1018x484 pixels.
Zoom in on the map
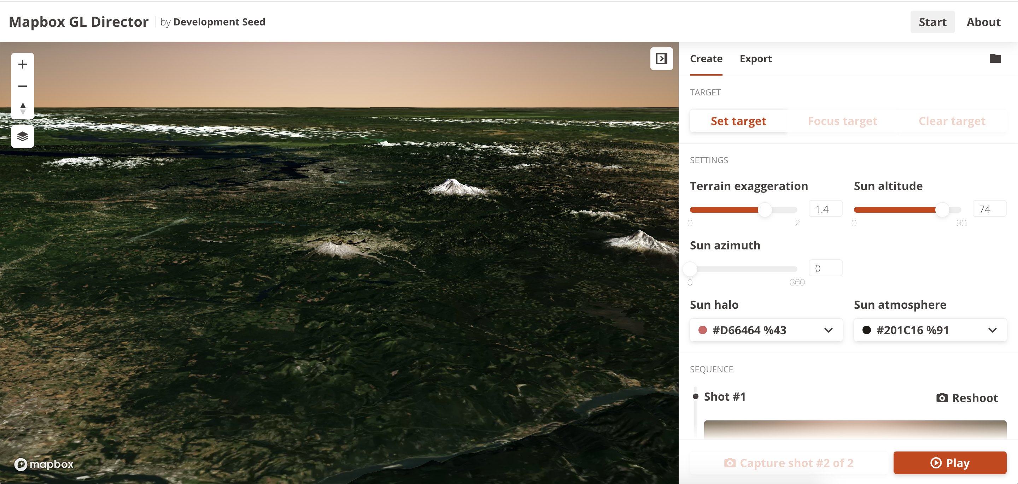(x=23, y=64)
